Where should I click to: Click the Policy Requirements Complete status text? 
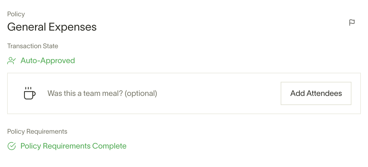(x=73, y=146)
